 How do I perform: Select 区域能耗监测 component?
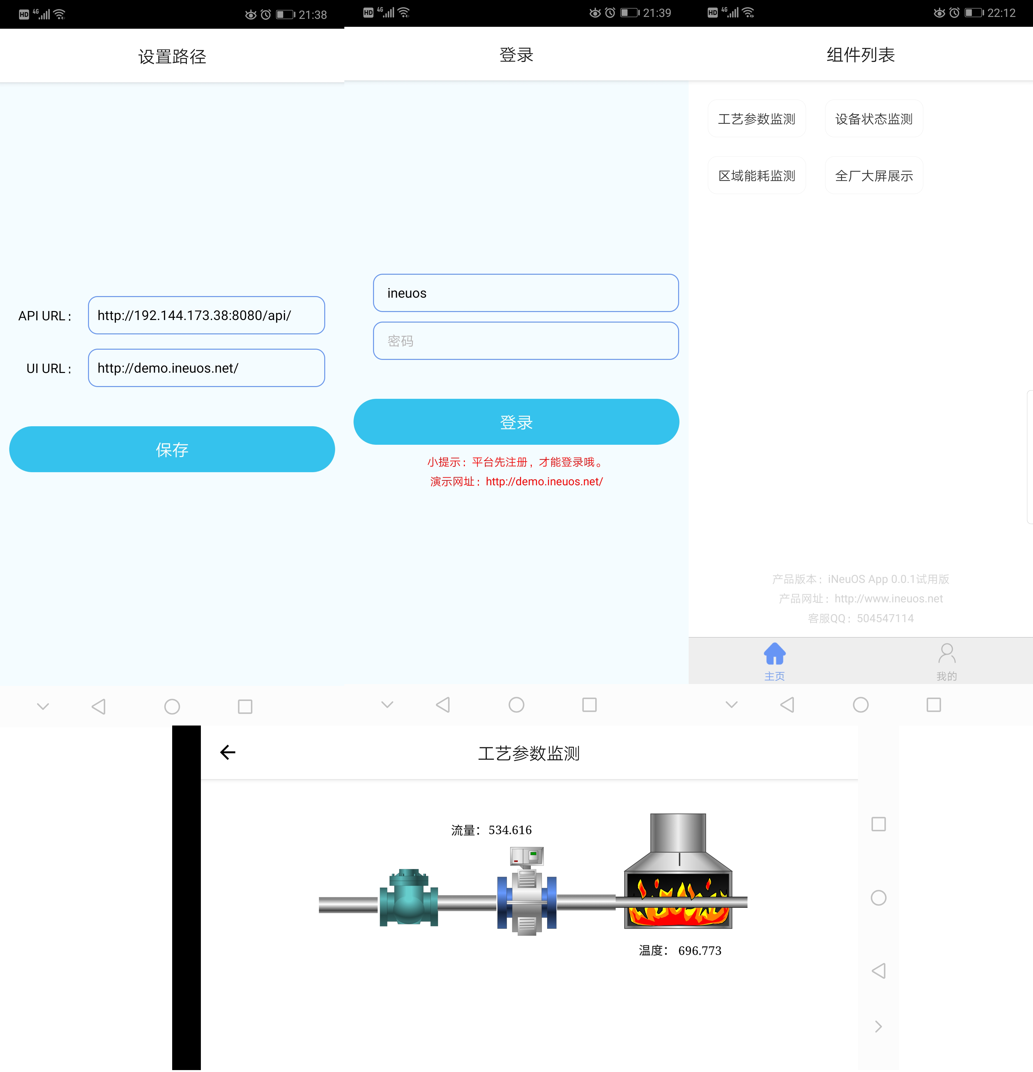pos(757,175)
